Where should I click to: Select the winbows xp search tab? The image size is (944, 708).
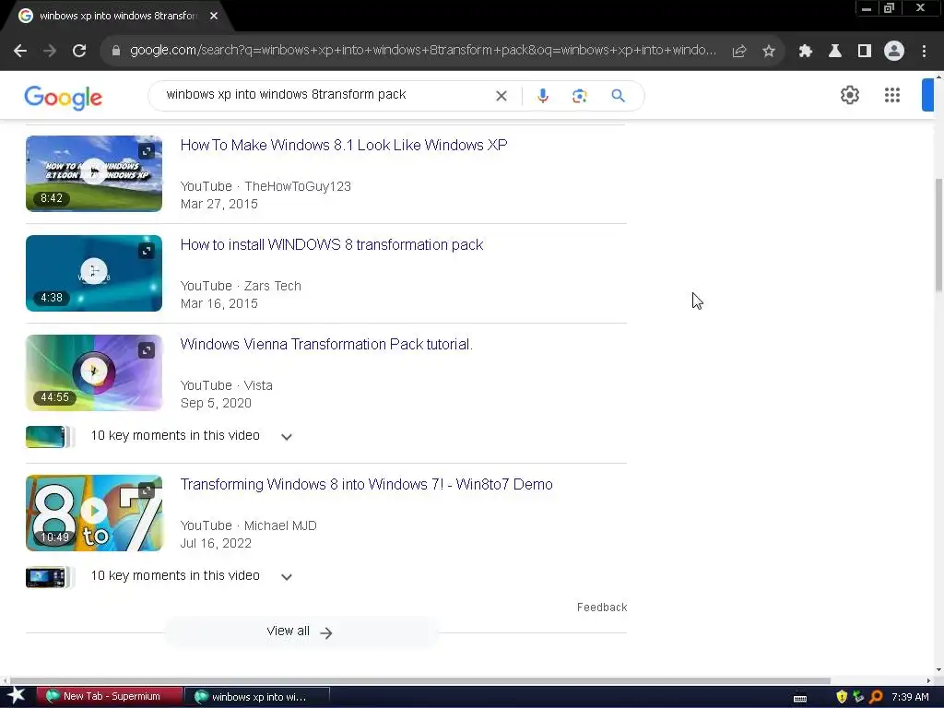click(117, 16)
